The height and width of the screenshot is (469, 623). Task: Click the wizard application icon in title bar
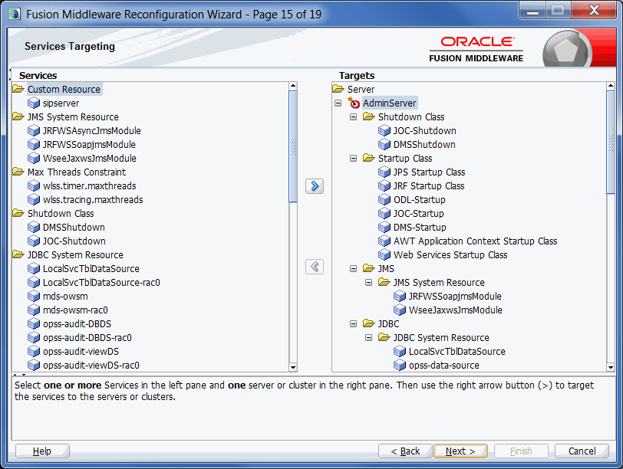coord(15,15)
